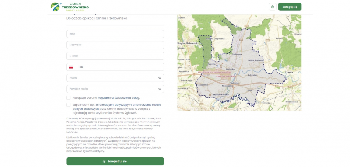This screenshot has height=167, width=350.
Task: Focus the Imię input field
Action: (x=115, y=34)
